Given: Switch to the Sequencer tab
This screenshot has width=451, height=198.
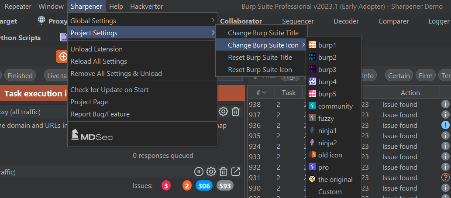Looking at the screenshot, I should [x=298, y=21].
